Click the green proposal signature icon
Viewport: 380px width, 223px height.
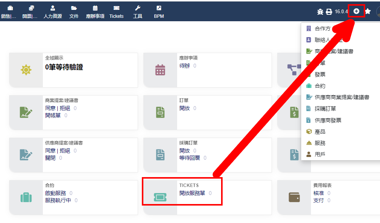point(26,113)
